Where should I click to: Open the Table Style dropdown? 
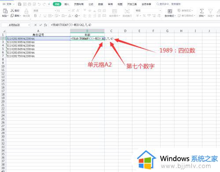click(x=185, y=11)
